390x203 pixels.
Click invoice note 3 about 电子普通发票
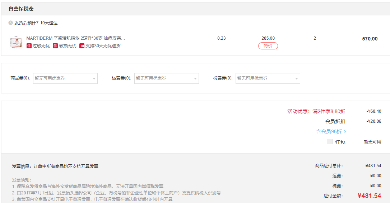click(92, 199)
